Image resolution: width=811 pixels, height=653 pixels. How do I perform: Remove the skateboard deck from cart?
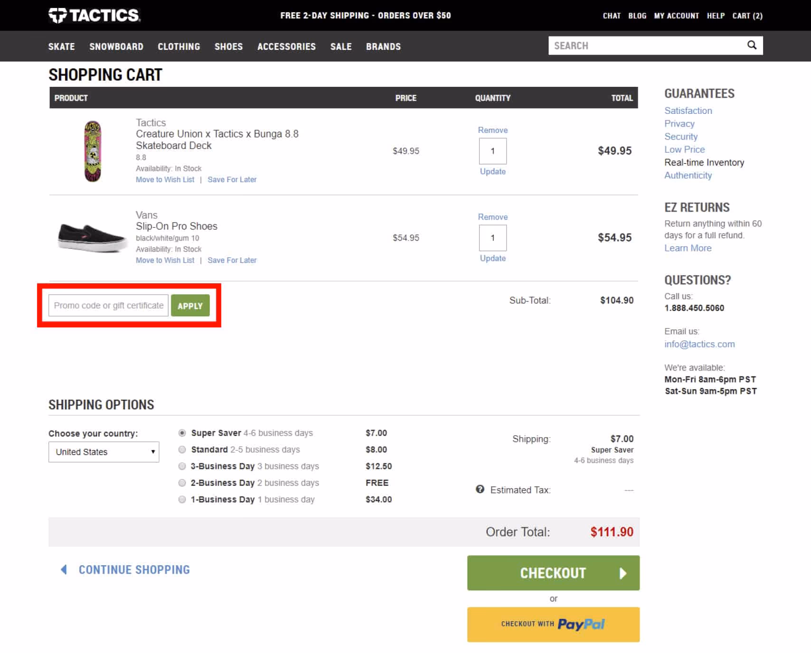(492, 130)
